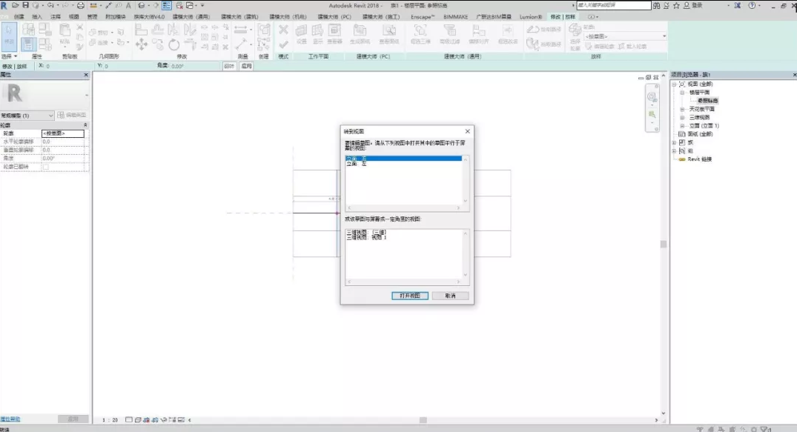Viewport: 797px width, 432px height.
Task: Click the 载入轮廓 load profile button
Action: point(632,46)
